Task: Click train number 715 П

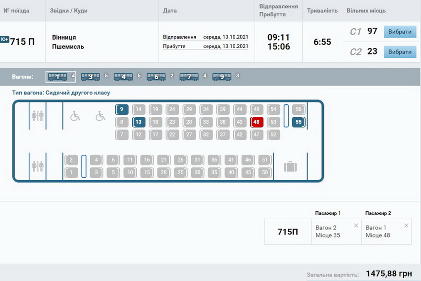Action: (x=23, y=42)
